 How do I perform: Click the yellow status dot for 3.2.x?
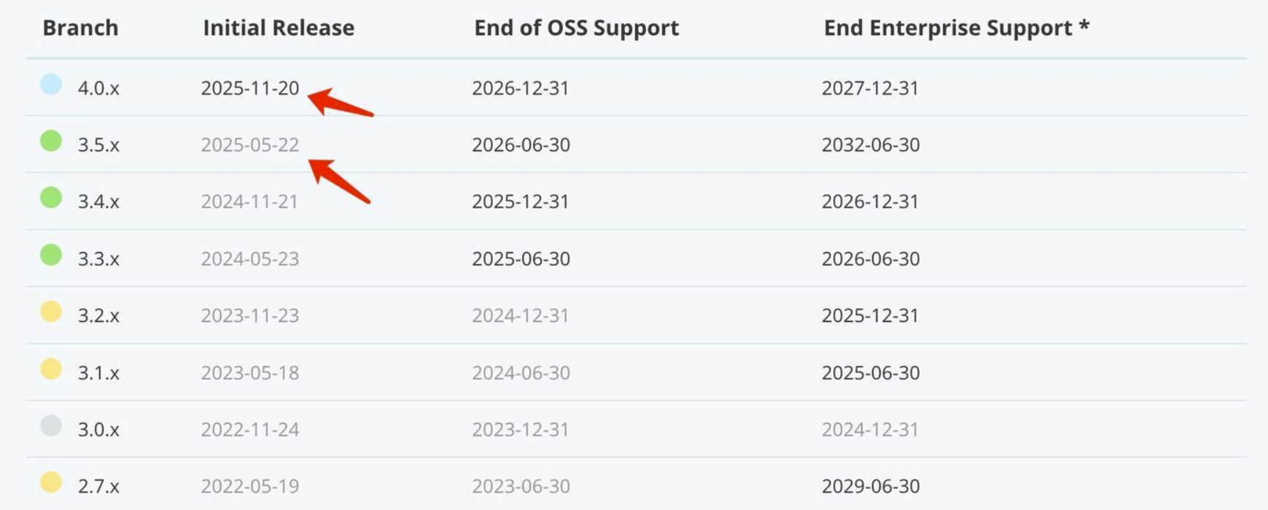(x=51, y=312)
